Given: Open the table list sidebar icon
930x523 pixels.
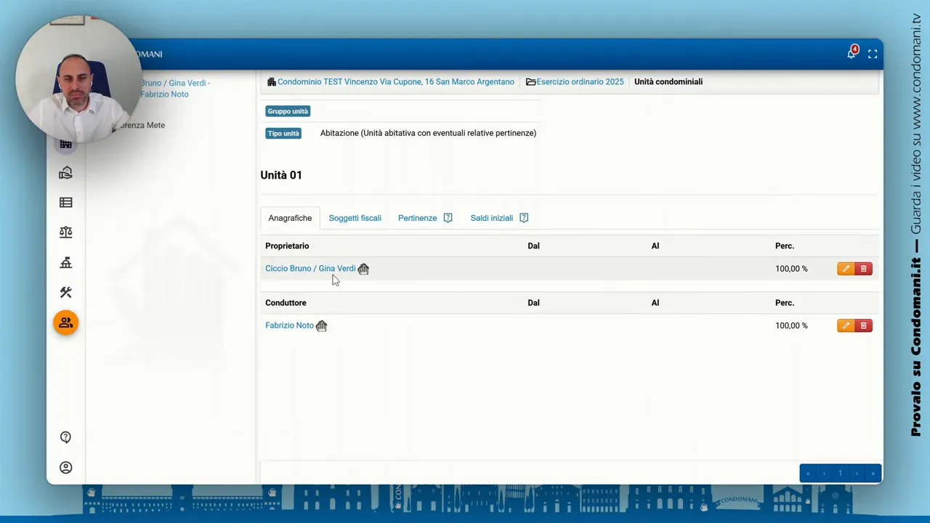Looking at the screenshot, I should [66, 203].
